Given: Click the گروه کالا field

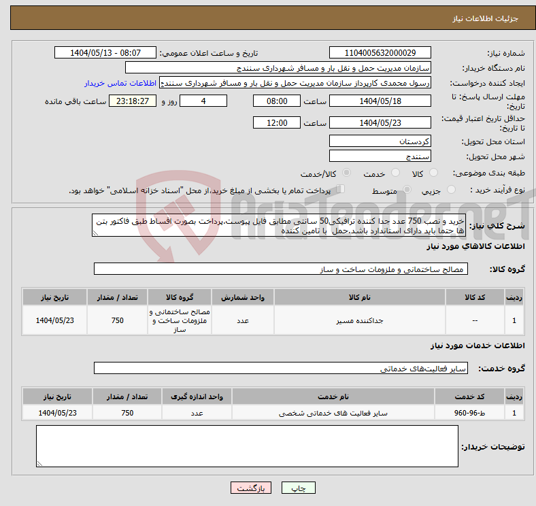Looking at the screenshot, I should point(281,269).
